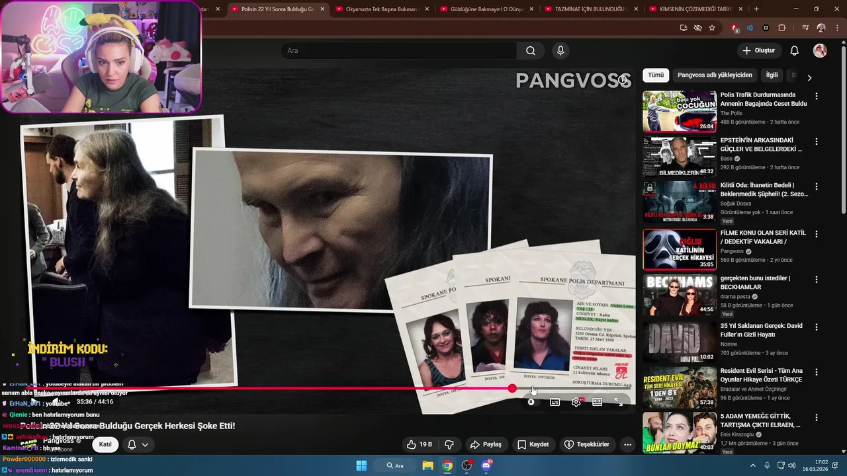Click 35 Yıl Saklanan Gerçek video title
The image size is (847, 476).
[x=761, y=330]
